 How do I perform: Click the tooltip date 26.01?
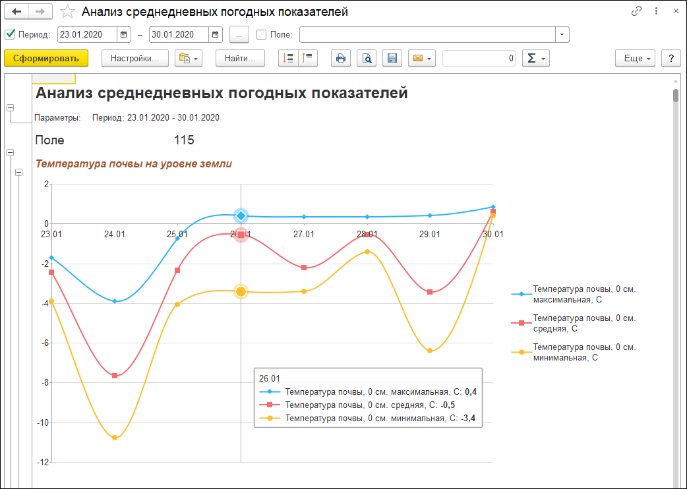270,379
